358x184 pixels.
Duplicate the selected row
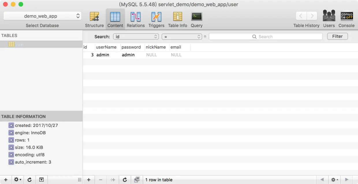click(113, 180)
